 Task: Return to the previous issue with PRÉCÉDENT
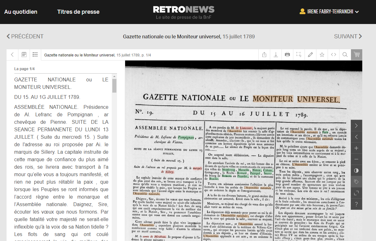25,36
